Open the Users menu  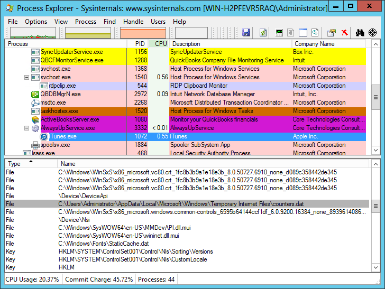coord(158,22)
